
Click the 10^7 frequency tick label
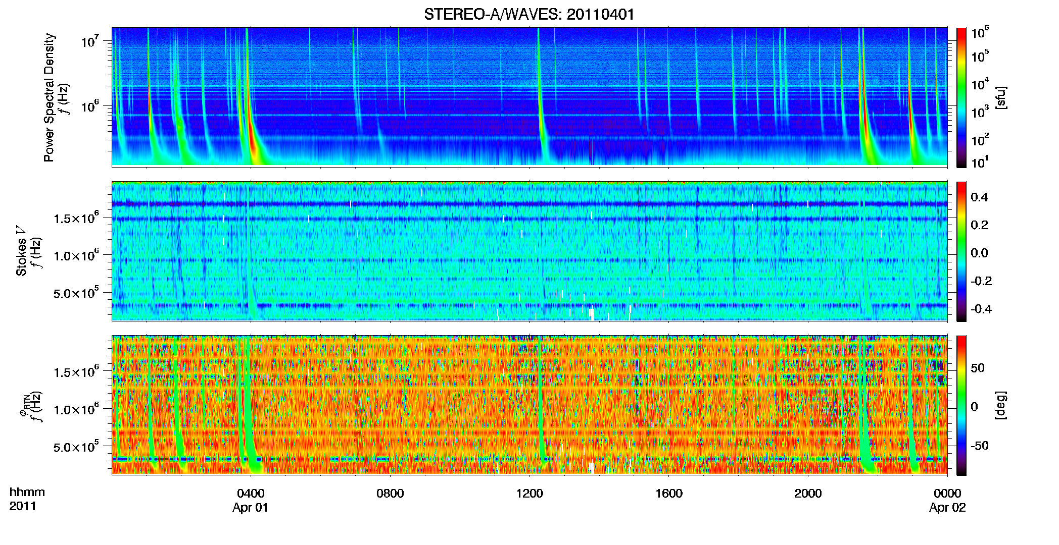pyautogui.click(x=90, y=40)
